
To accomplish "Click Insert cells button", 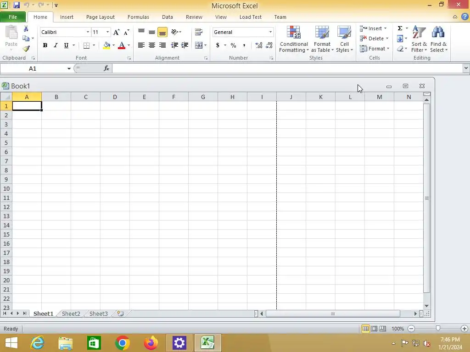I will tap(374, 28).
